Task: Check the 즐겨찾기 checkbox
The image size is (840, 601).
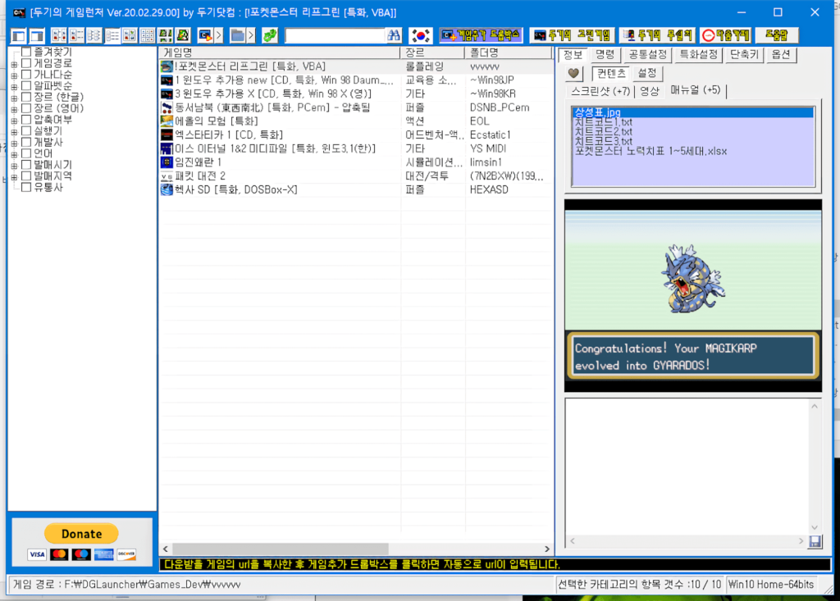Action: click(x=25, y=52)
